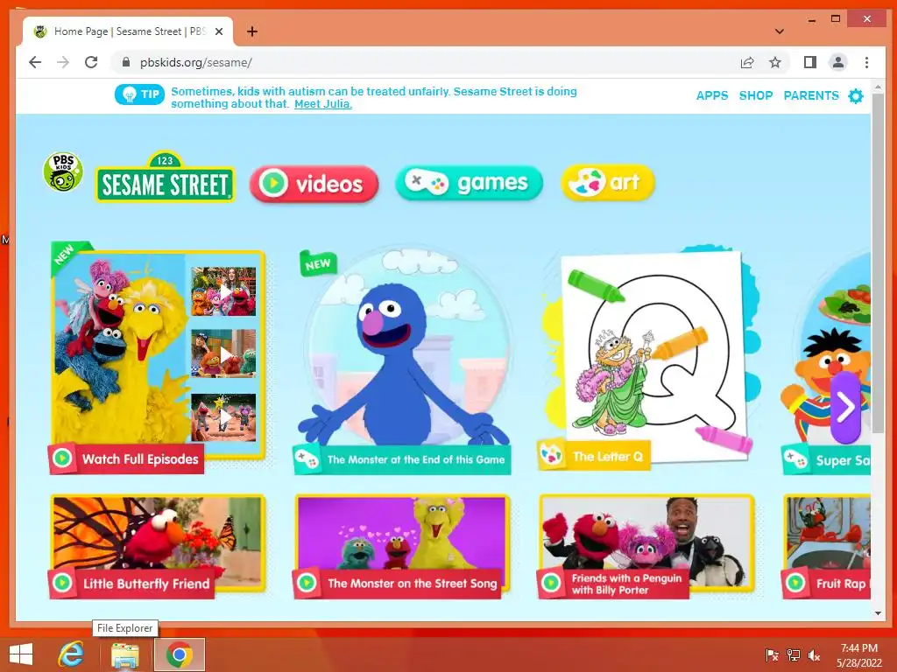
Task: Go back with the browser back arrow
Action: [35, 62]
